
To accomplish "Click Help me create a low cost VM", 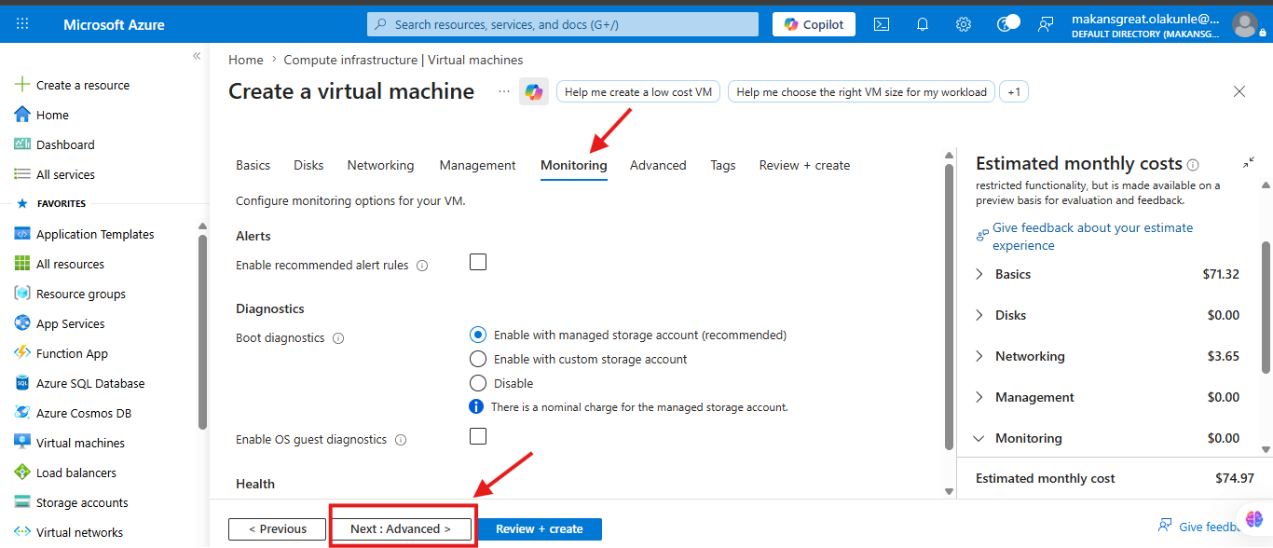I will point(638,92).
